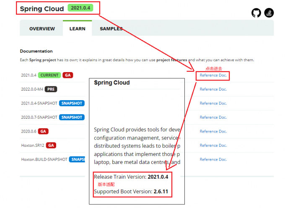The image size is (285, 208).
Task: Click the version text Hoxton.BUILD-SNAPSHOT
Action: click(x=44, y=159)
